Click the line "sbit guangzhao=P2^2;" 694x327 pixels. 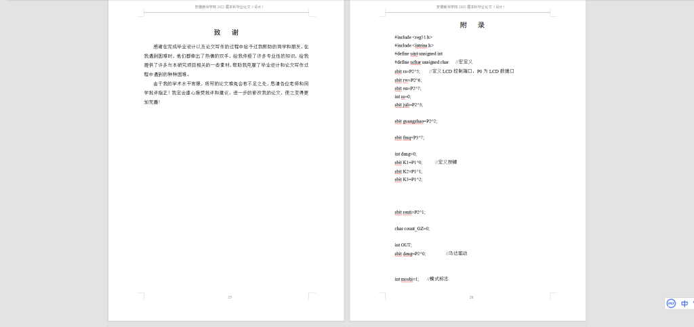(415, 121)
